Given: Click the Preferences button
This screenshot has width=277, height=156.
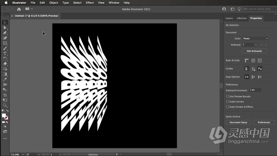Looking at the screenshot, I should pos(264,122).
